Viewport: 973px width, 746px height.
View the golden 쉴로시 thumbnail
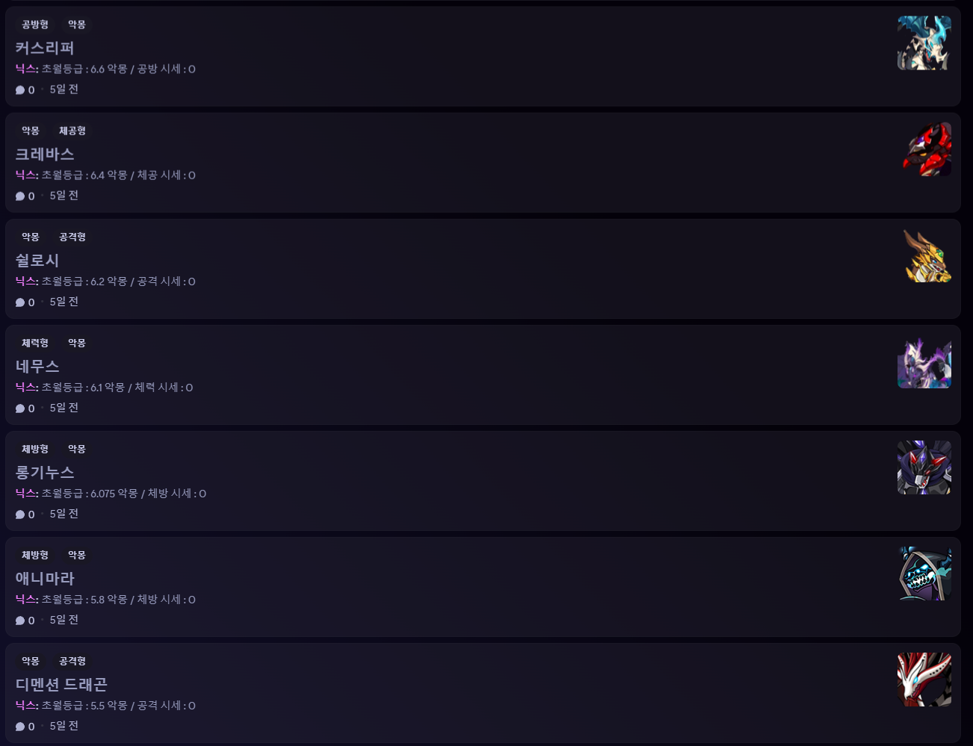pos(924,255)
